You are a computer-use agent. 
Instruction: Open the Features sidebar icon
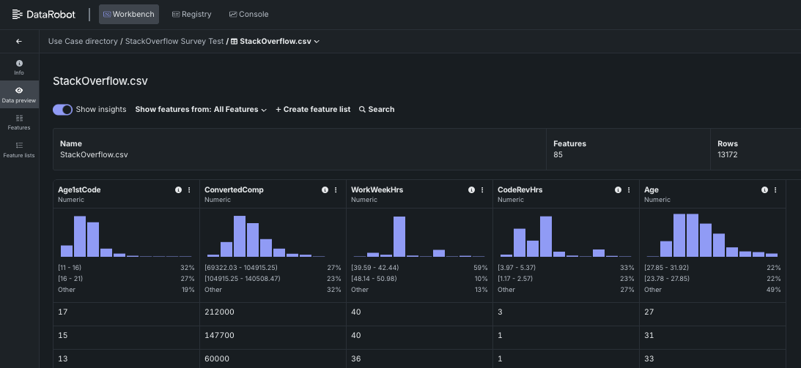point(19,121)
